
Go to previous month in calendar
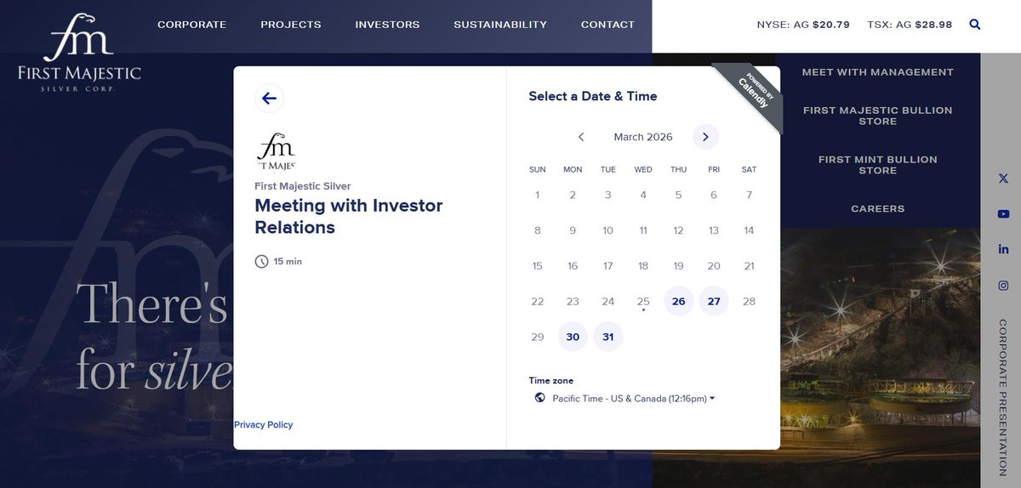(x=581, y=137)
